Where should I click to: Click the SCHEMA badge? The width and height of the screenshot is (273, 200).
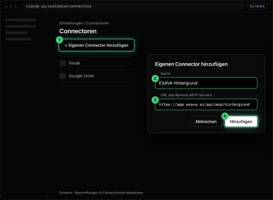click(257, 6)
